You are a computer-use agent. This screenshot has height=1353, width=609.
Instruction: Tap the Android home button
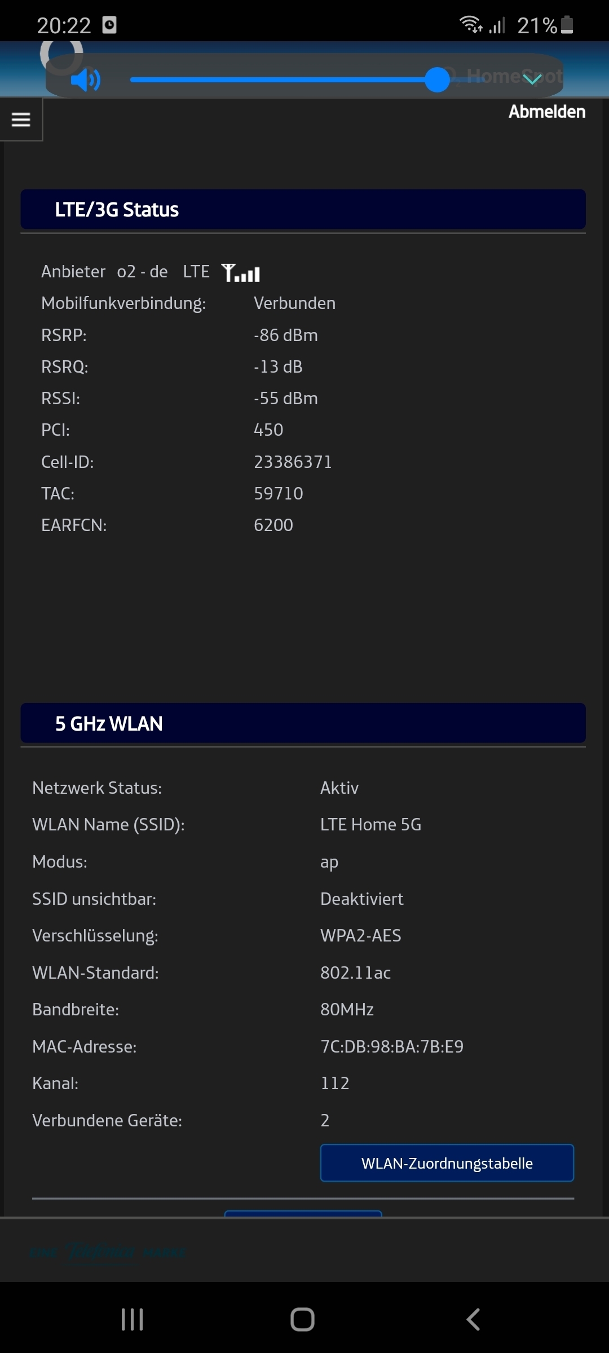pos(302,1320)
